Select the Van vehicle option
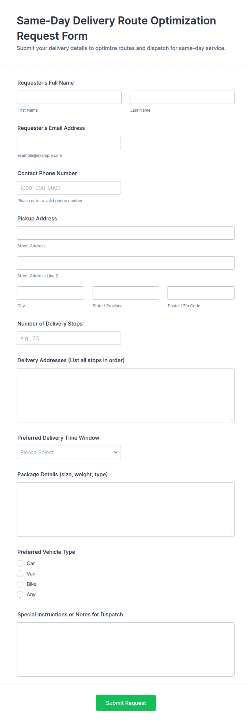Screen dimensions: 249x724 click(x=20, y=574)
